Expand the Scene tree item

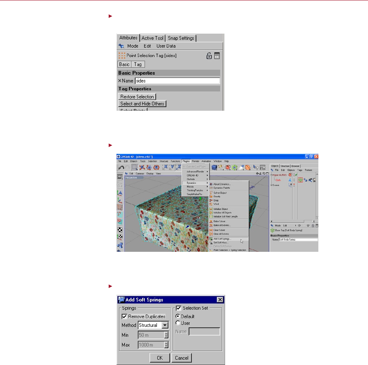coord(271,185)
